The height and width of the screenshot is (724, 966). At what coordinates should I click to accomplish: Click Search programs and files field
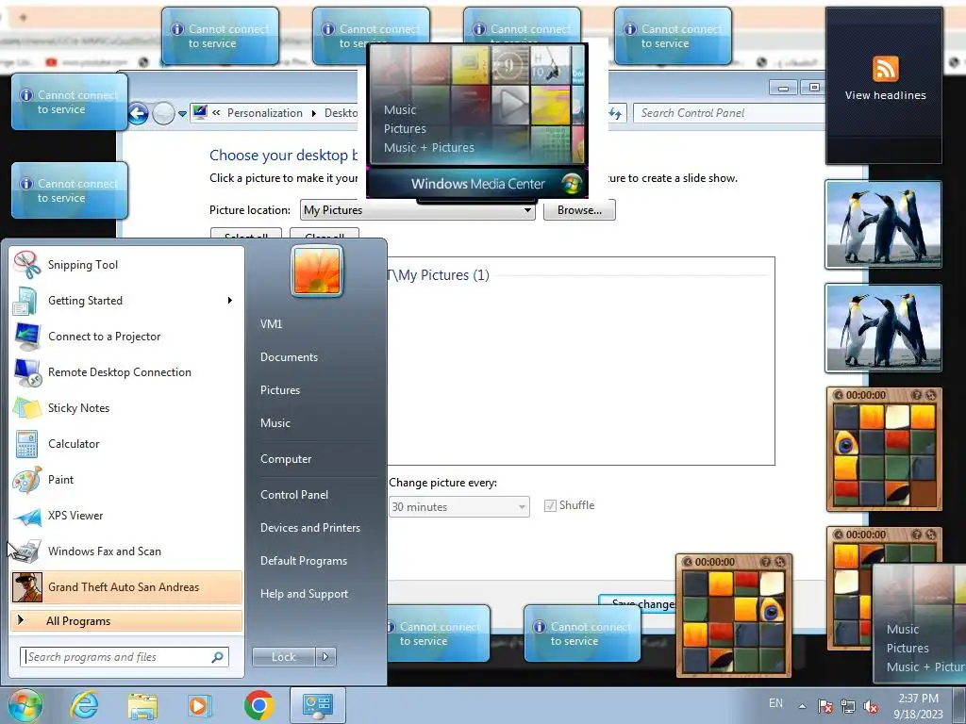[125, 657]
